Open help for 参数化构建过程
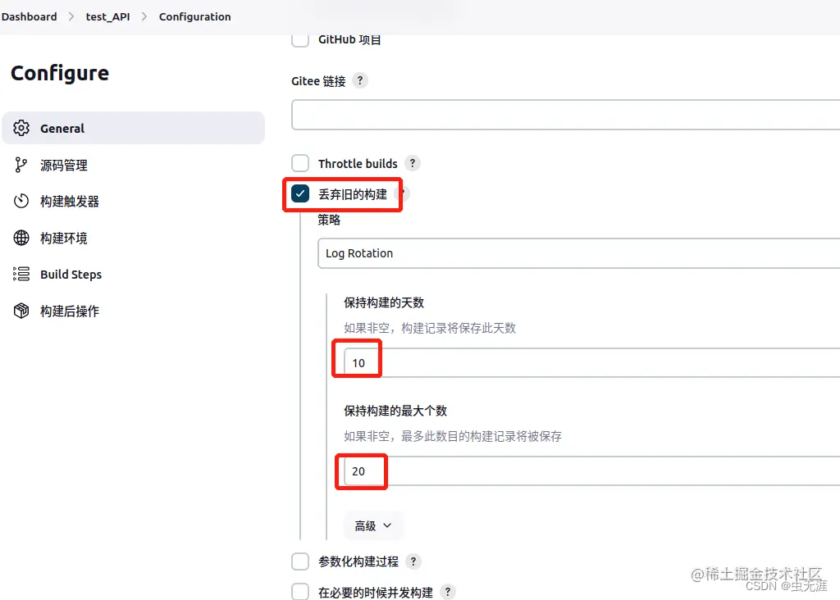840x600 pixels. (x=413, y=561)
